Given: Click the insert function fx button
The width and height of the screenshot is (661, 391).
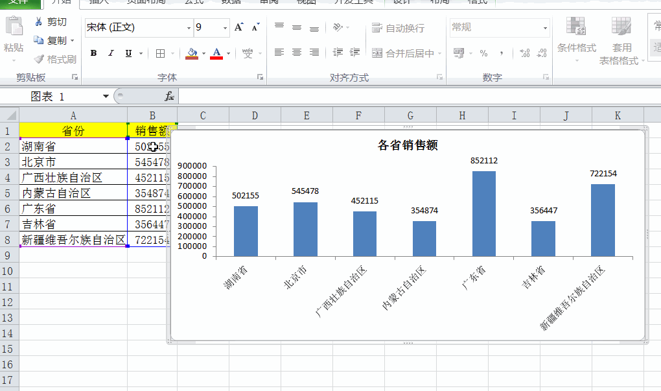Looking at the screenshot, I should 169,97.
